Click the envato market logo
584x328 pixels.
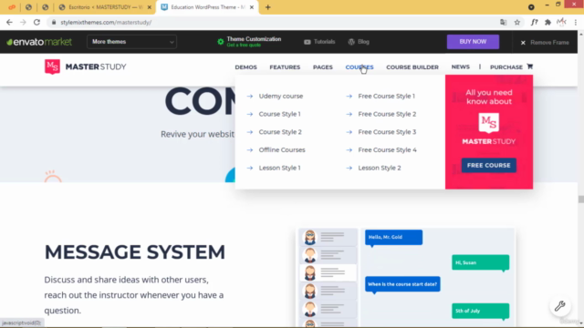(x=39, y=42)
